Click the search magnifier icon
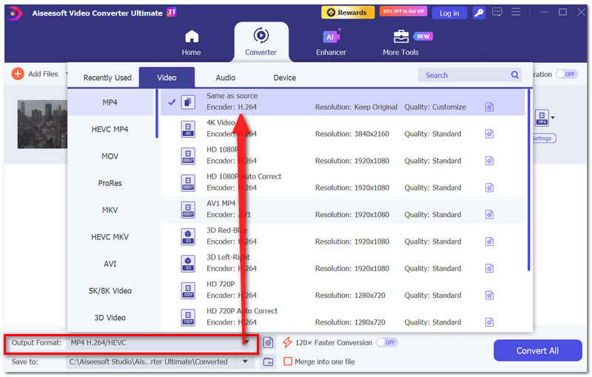Viewport: 592px width, 377px height. coord(514,75)
